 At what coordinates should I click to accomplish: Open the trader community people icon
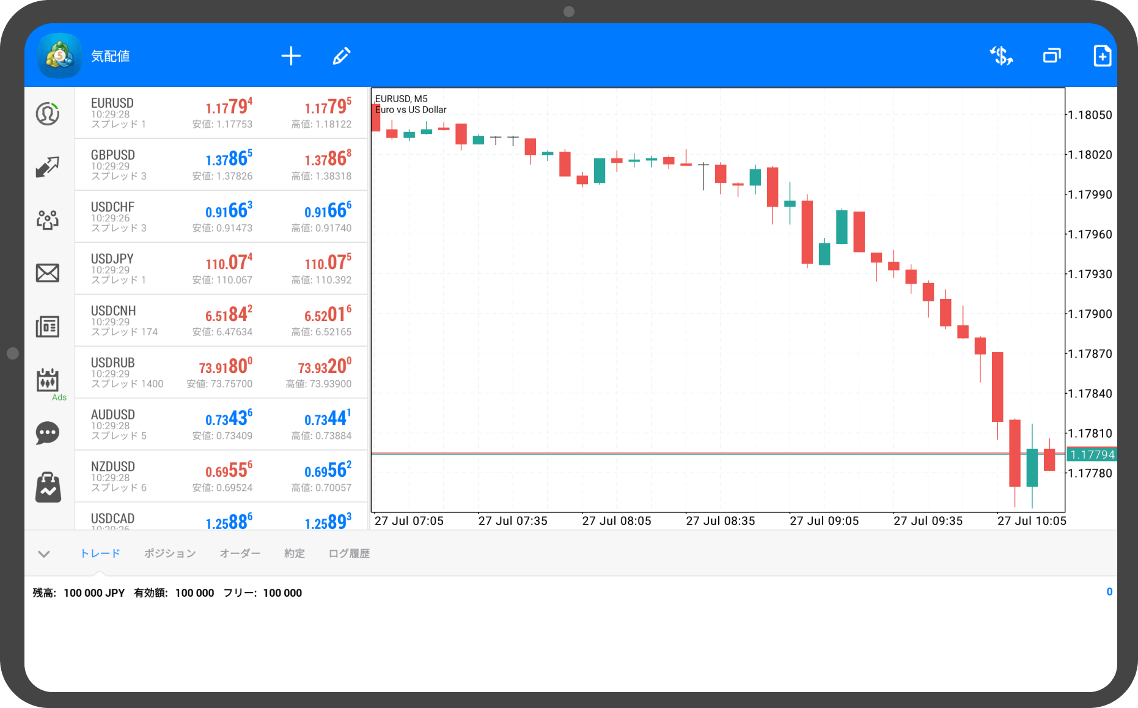coord(48,219)
